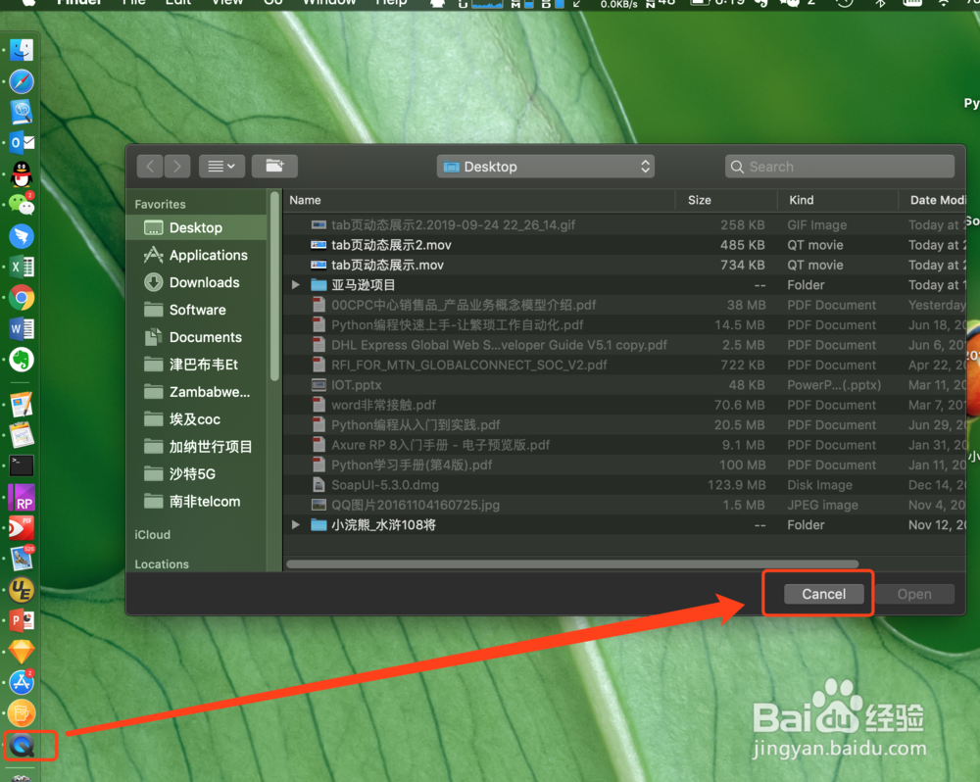Open the clipboard notes app icon
Image resolution: width=980 pixels, height=782 pixels.
22,435
